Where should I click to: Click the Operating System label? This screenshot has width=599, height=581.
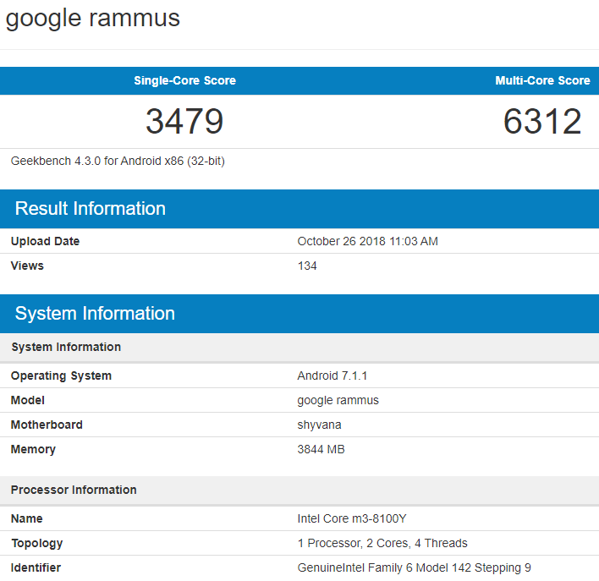[x=61, y=375]
